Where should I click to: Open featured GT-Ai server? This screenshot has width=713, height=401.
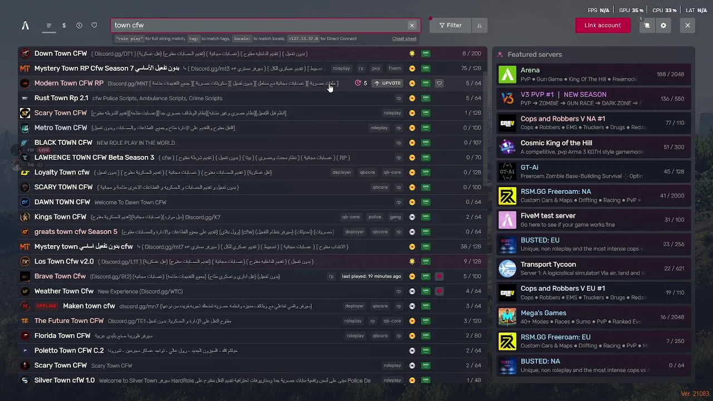click(594, 172)
